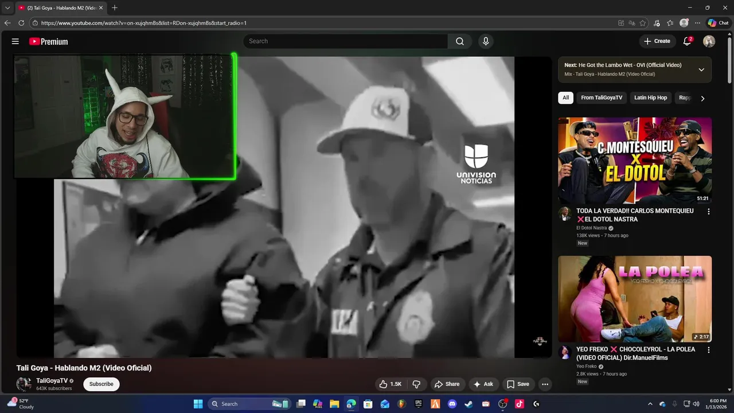Open Yeo Freko channel link
This screenshot has height=413, width=734.
[587, 366]
